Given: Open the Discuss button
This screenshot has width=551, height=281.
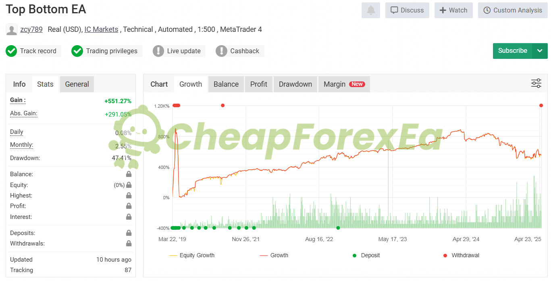Looking at the screenshot, I should (x=407, y=10).
